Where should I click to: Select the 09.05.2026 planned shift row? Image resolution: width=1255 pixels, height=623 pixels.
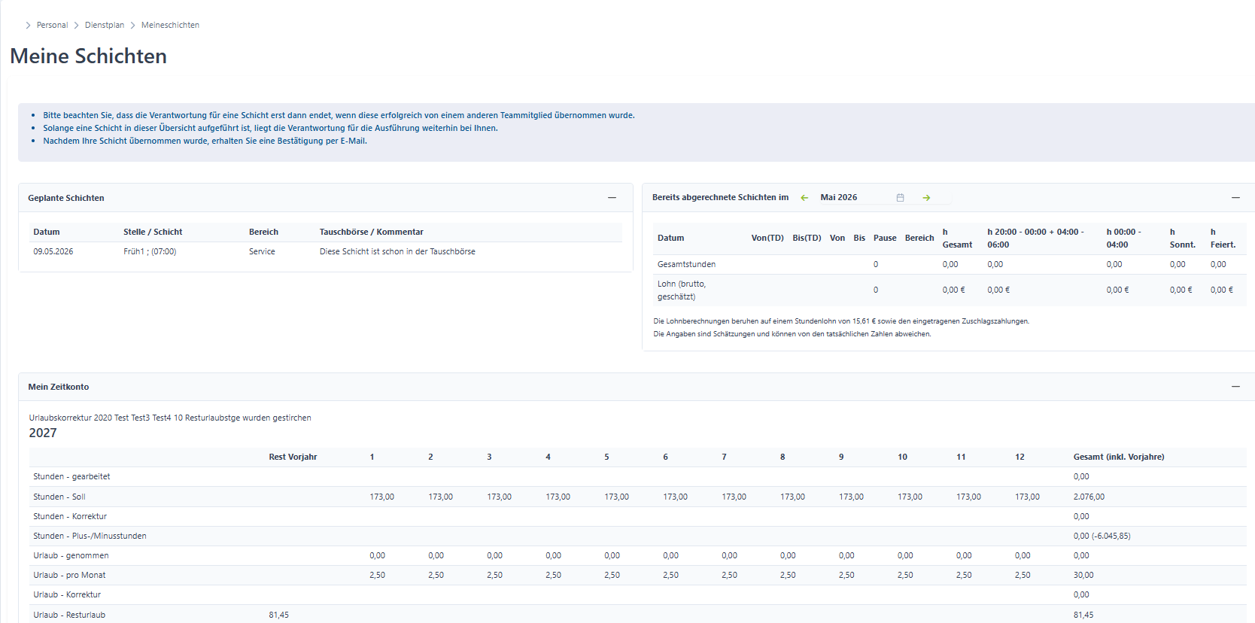point(326,252)
